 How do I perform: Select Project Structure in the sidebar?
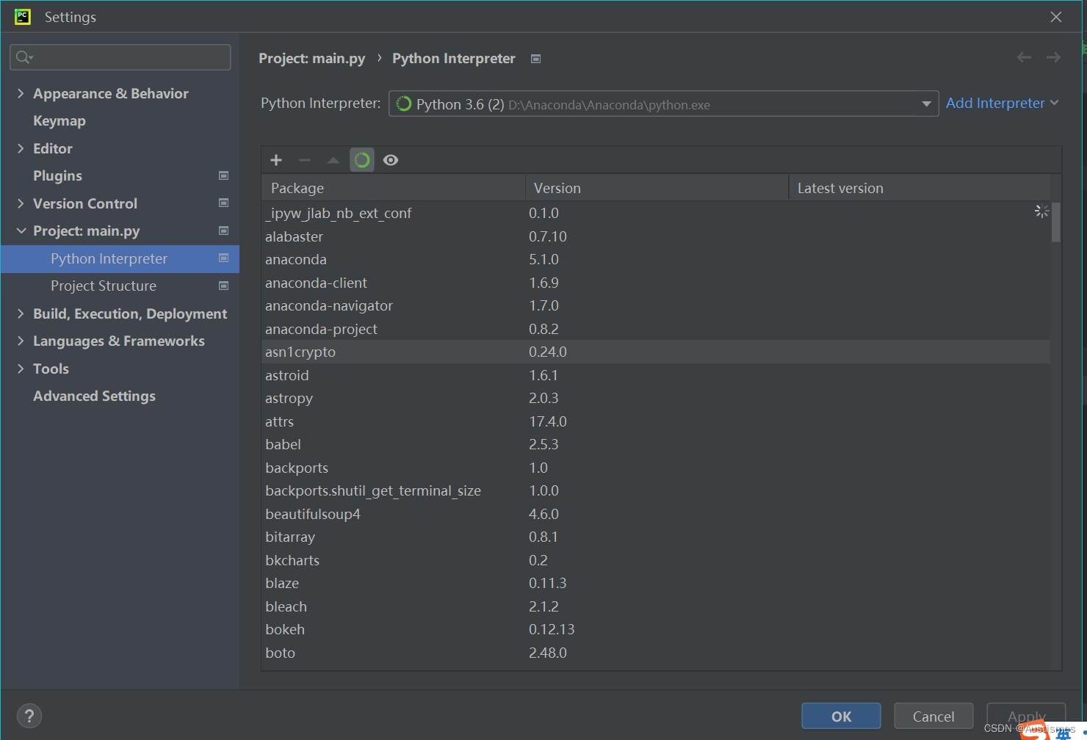[104, 286]
